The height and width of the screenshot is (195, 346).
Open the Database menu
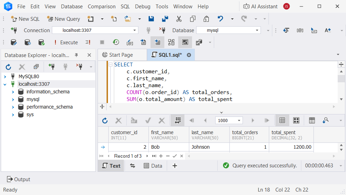72,7
